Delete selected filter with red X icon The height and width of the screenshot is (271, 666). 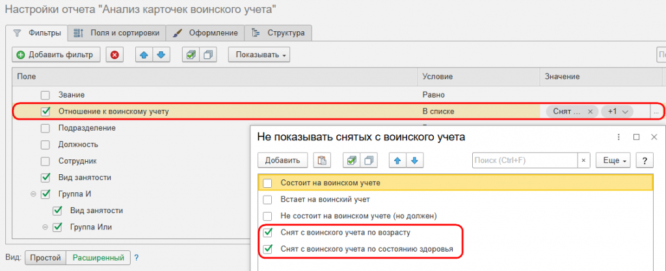(114, 55)
